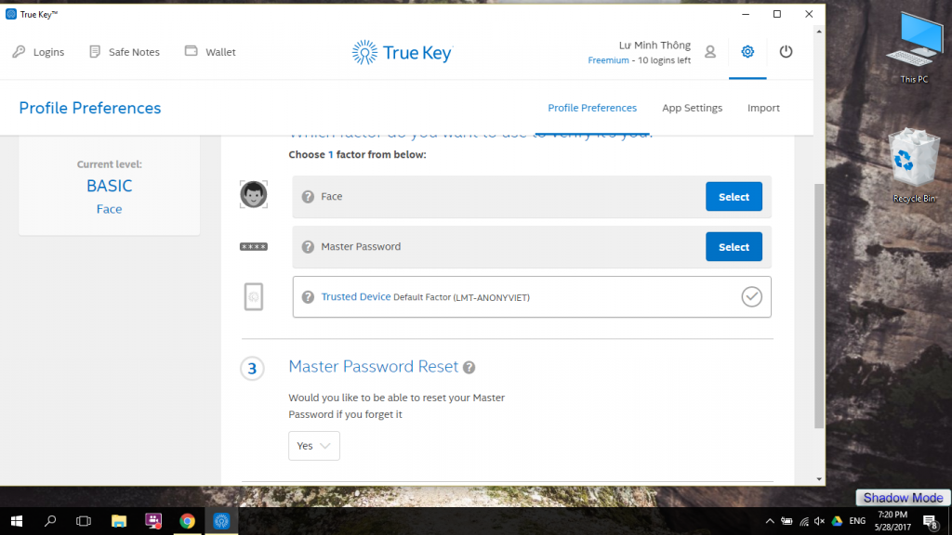Toggle the Trusted Device default factor checkmark
Image resolution: width=952 pixels, height=535 pixels.
coord(751,296)
